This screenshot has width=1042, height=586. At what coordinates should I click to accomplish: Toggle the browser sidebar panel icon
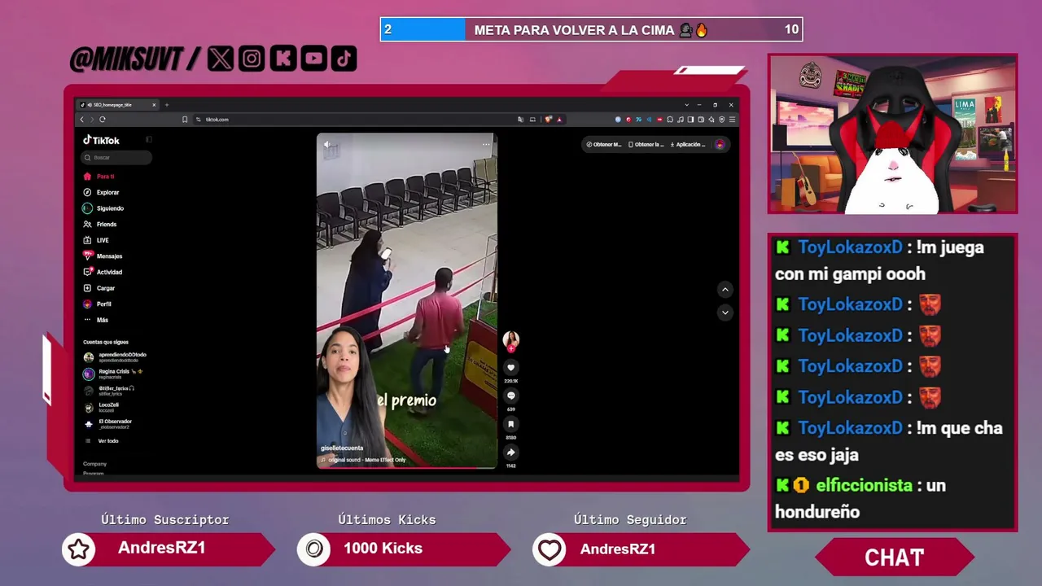click(x=690, y=120)
